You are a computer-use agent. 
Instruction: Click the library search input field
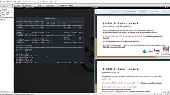coord(6,7)
